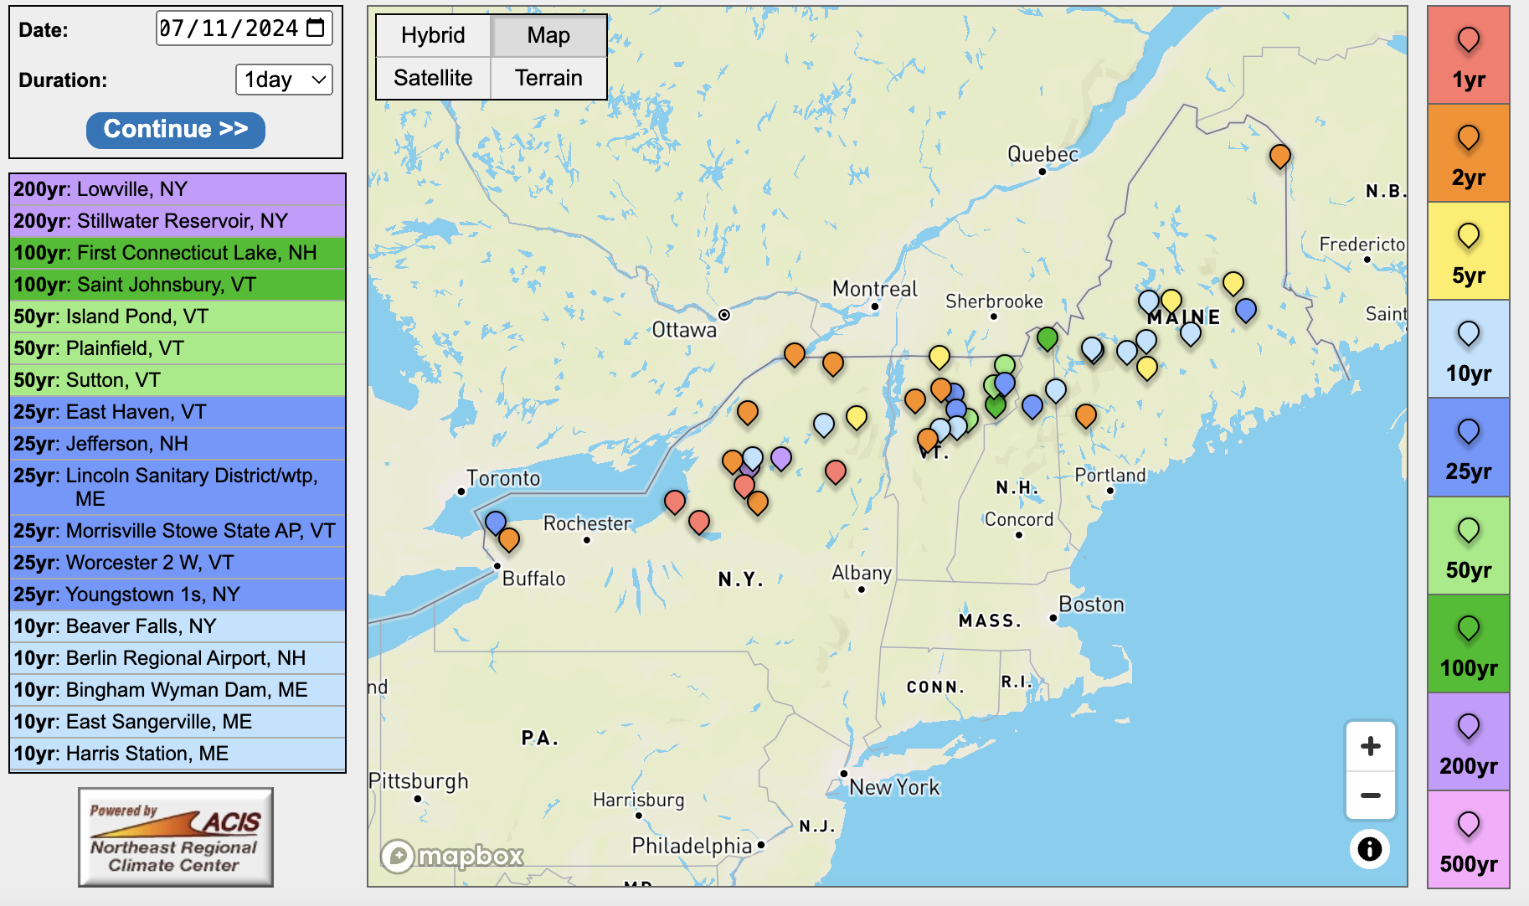Click the blue marker west of Buffalo
This screenshot has width=1529, height=906.
[x=496, y=522]
